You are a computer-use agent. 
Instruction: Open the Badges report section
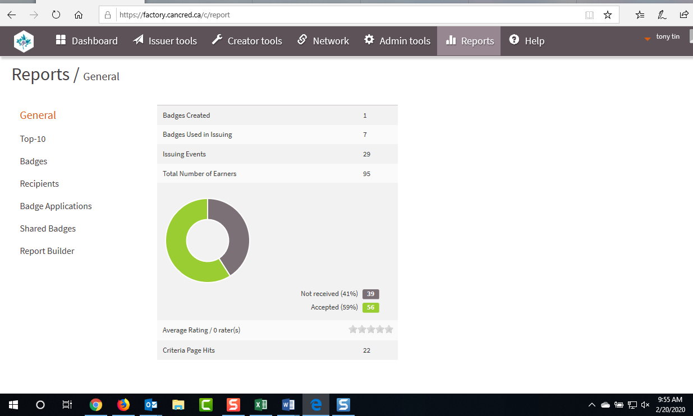[34, 161]
